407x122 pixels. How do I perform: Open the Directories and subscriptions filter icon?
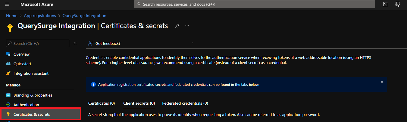point(398,4)
